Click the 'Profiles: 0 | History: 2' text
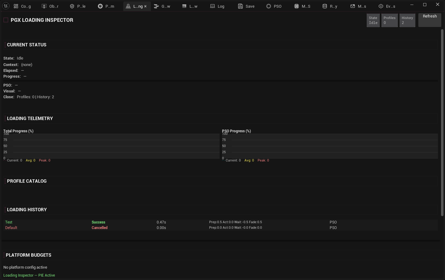Image resolution: width=445 pixels, height=280 pixels. pos(35,97)
